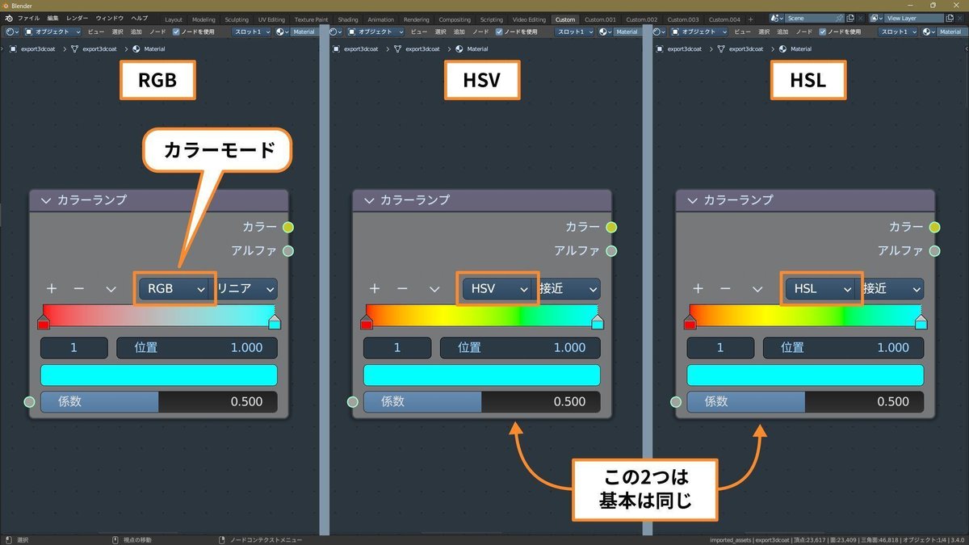Open the ウィンドウ menu

pos(110,19)
